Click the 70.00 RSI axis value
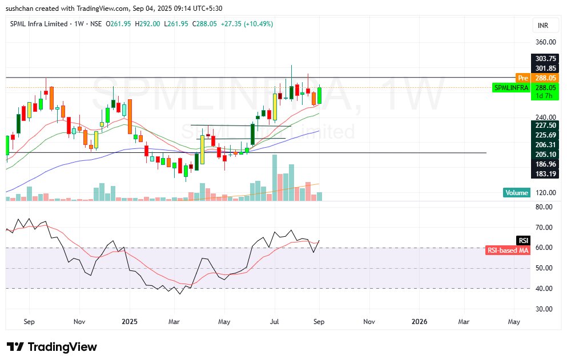Image resolution: width=567 pixels, height=364 pixels. (544, 228)
